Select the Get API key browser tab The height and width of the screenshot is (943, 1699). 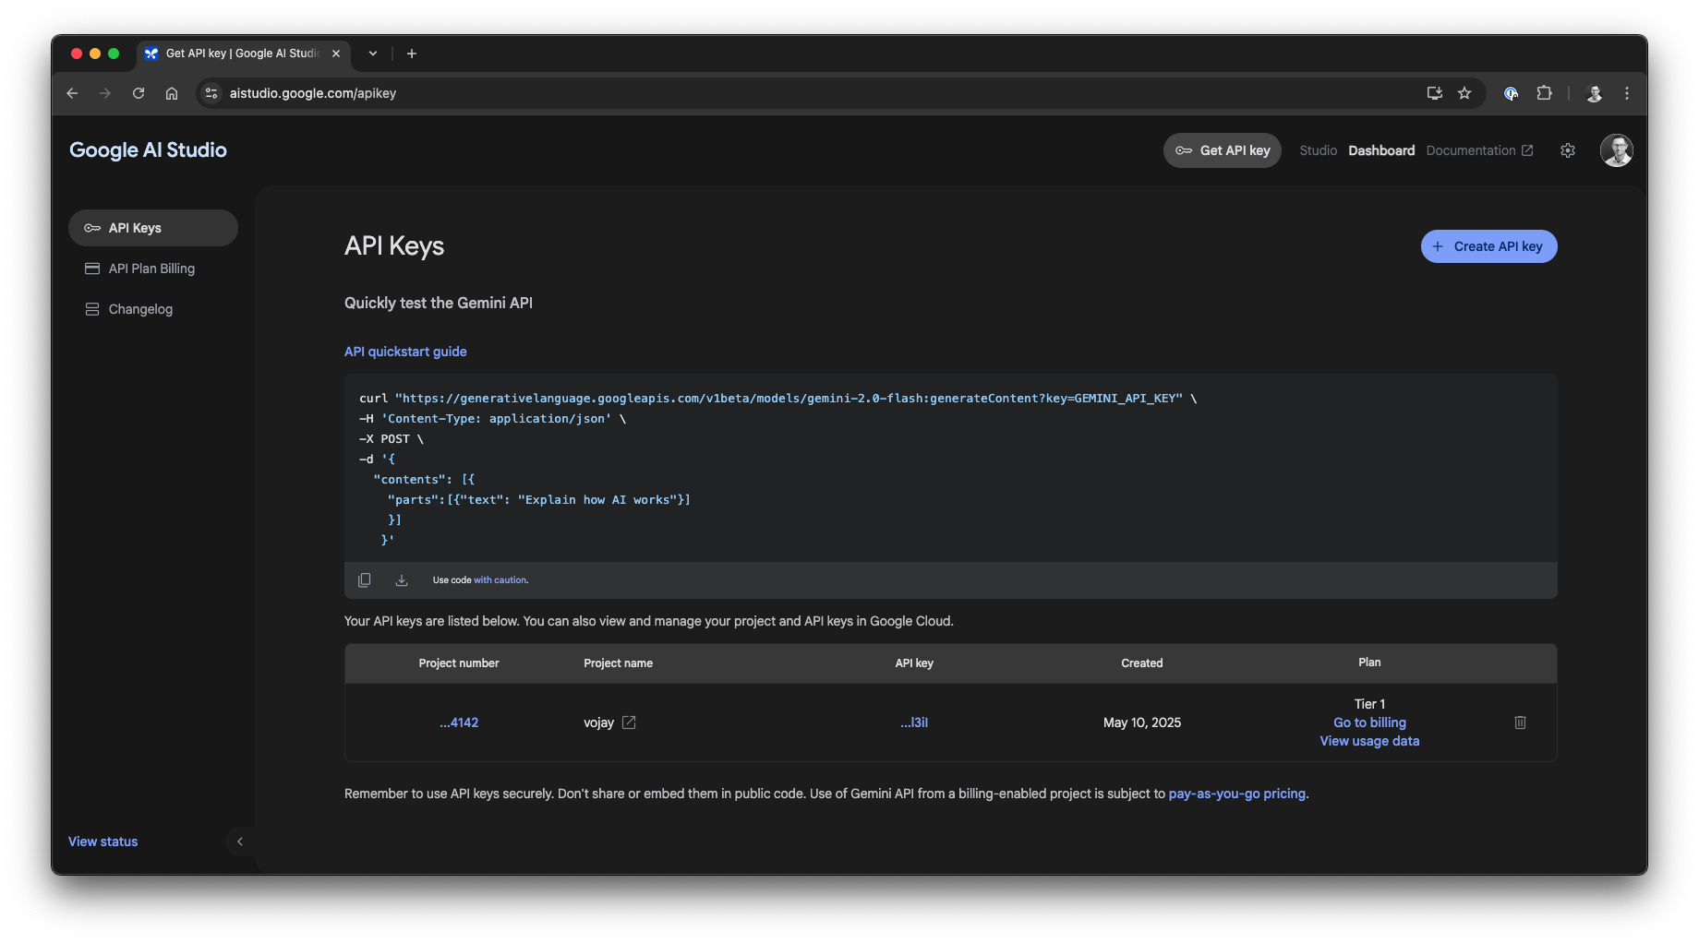pyautogui.click(x=234, y=54)
